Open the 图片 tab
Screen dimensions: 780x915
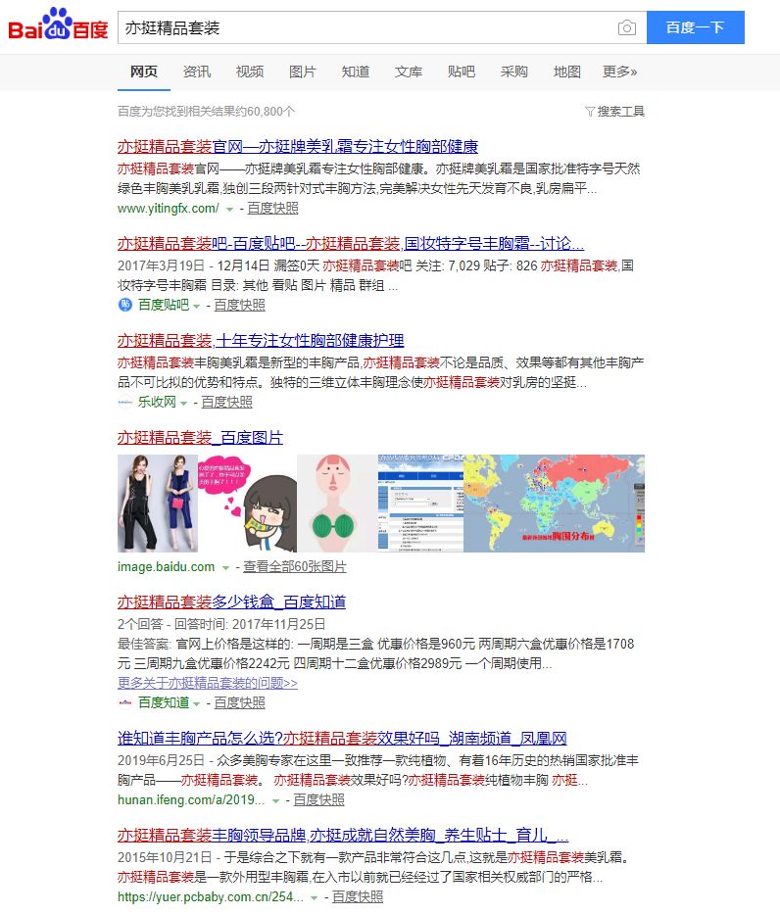(303, 72)
